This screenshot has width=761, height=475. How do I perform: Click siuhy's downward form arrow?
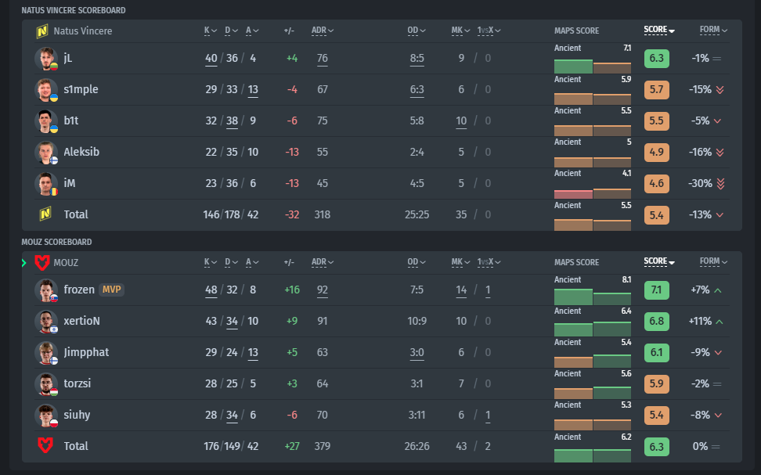[718, 416]
